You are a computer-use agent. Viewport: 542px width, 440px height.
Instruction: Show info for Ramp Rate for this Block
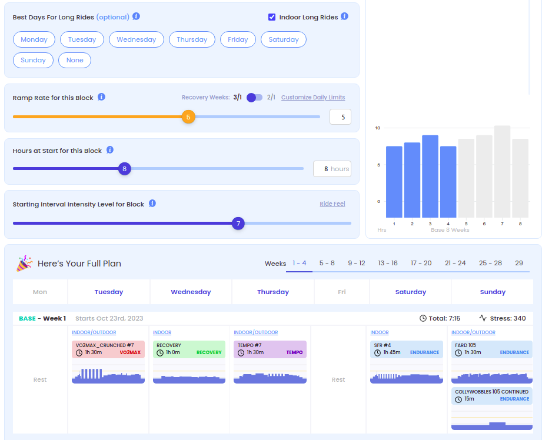(x=101, y=97)
